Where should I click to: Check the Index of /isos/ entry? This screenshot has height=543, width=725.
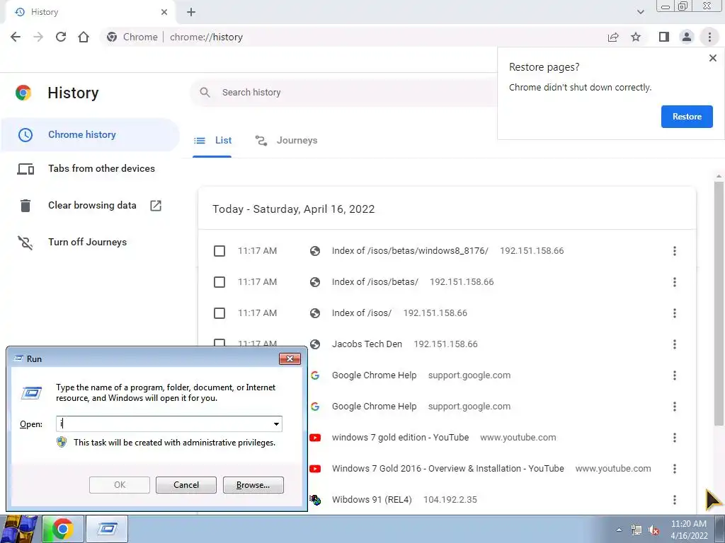[x=219, y=313]
